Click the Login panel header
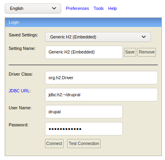The image size is (165, 160). pos(83,22)
